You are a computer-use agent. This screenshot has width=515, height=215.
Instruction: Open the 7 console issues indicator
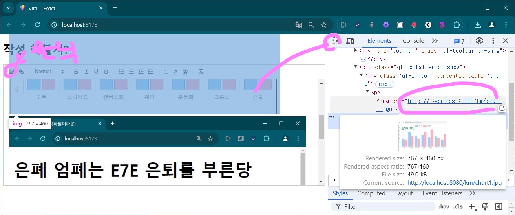pos(459,41)
